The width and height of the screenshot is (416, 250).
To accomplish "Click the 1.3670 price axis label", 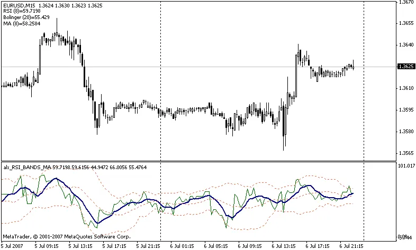I will click(405, 3).
